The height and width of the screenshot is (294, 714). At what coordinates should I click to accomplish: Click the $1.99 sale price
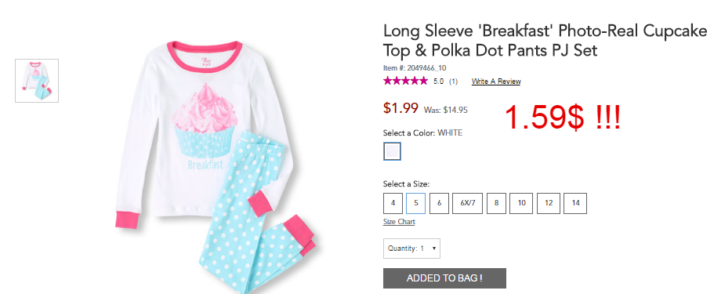[x=400, y=108]
